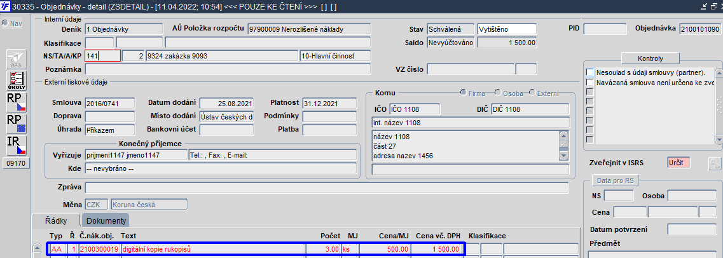Click the Deník field 1 Objednávky
Screen dimensions: 723x258
pyautogui.click(x=123, y=29)
